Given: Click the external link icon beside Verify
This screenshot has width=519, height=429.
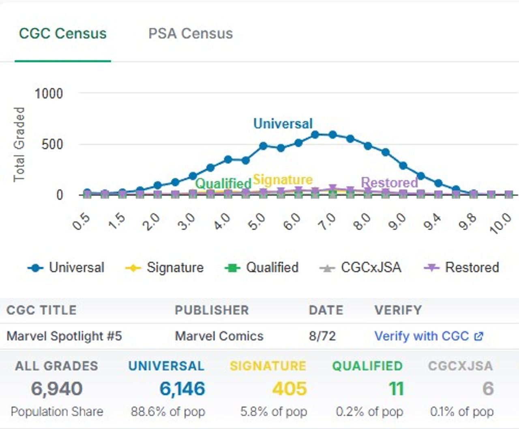Looking at the screenshot, I should 479,336.
